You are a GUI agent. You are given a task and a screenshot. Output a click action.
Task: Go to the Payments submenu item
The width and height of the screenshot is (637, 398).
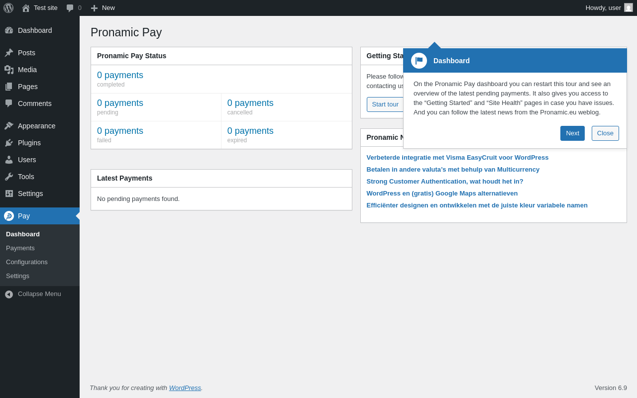click(x=20, y=248)
